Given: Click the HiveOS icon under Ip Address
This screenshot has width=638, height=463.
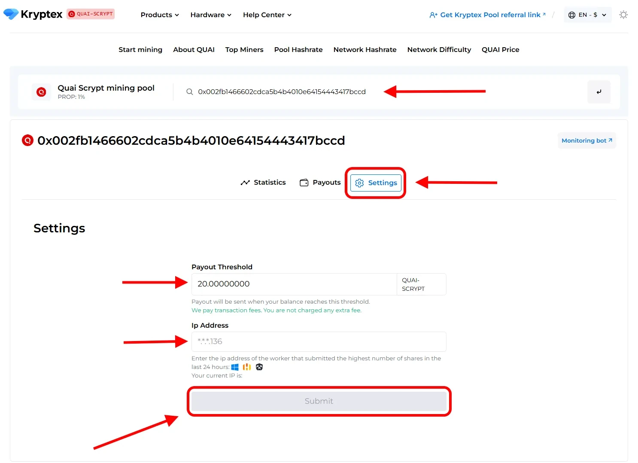Looking at the screenshot, I should [247, 367].
